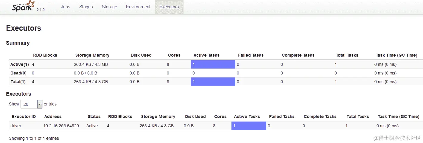423x143 pixels.
Task: Sort executors by Failed Tasks header
Action: tap(282, 116)
